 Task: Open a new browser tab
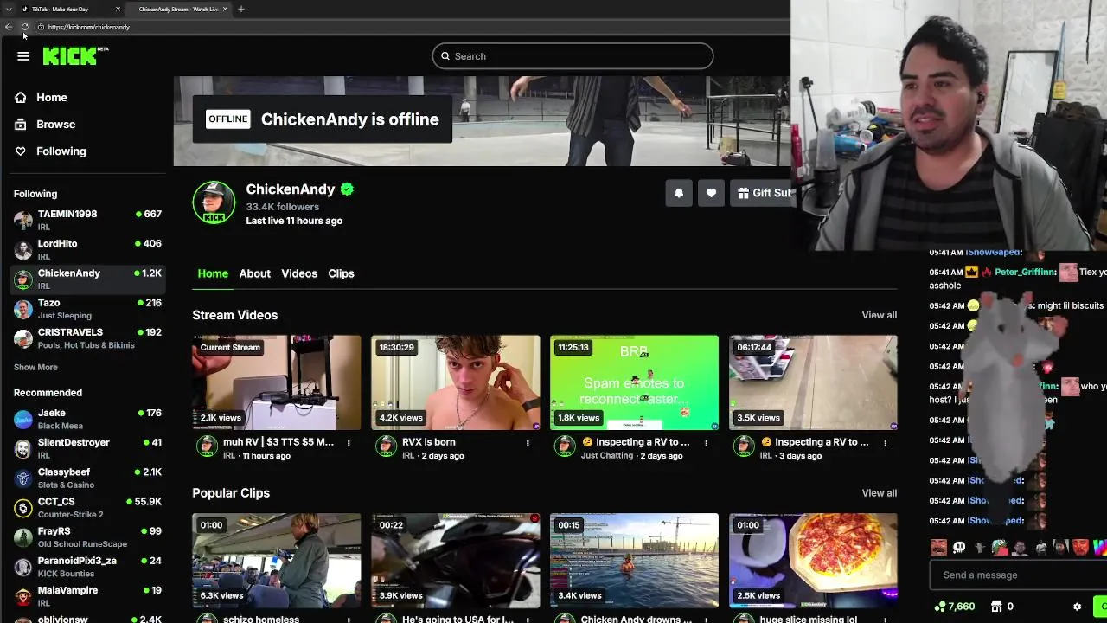[x=241, y=9]
